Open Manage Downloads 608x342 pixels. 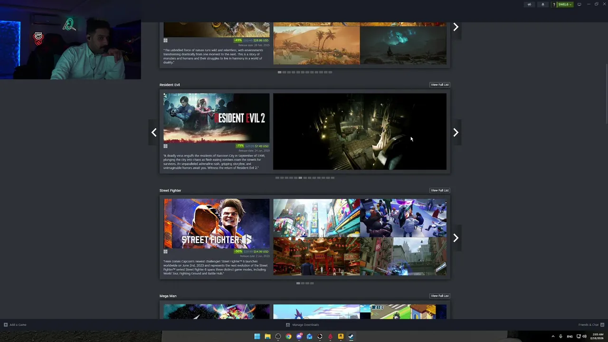(303, 325)
